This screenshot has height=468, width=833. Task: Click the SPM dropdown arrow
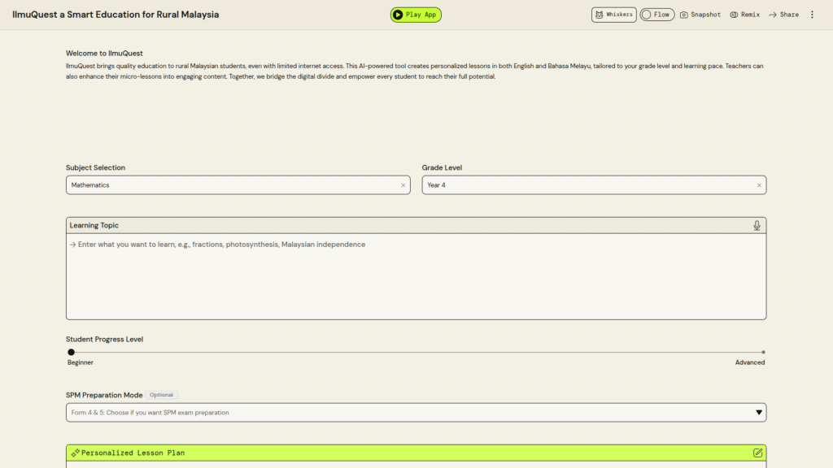pos(759,413)
